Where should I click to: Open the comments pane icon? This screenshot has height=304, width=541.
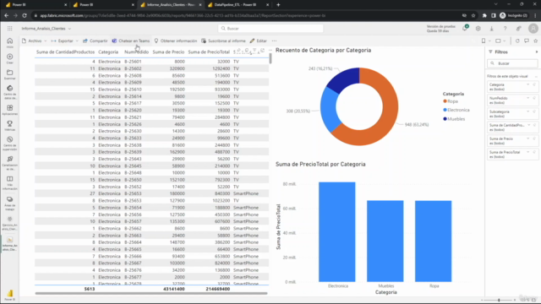pyautogui.click(x=527, y=41)
